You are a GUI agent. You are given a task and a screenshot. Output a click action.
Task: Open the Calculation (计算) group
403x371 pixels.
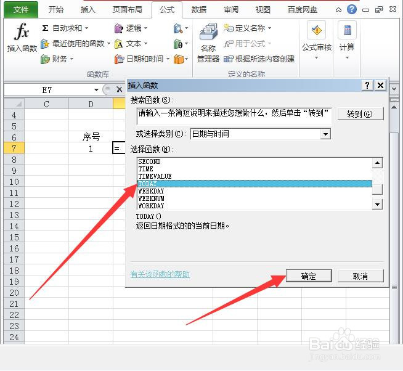[x=347, y=39]
